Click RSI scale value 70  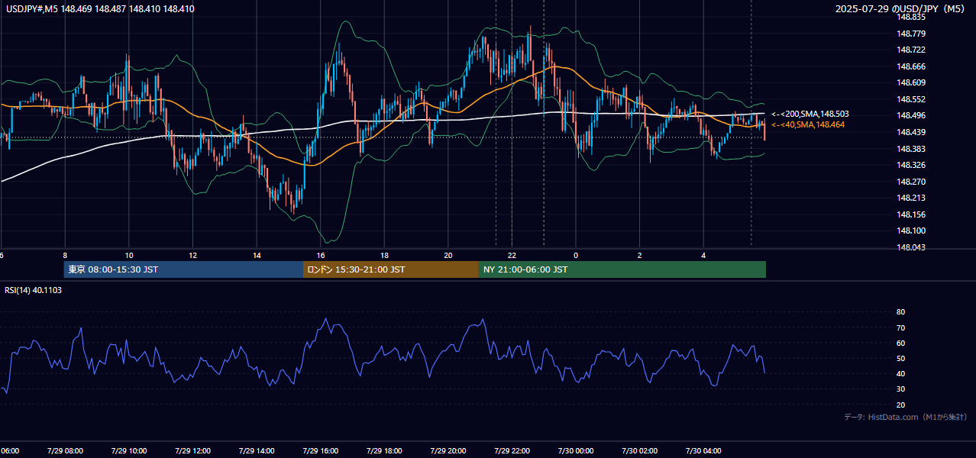coord(900,327)
